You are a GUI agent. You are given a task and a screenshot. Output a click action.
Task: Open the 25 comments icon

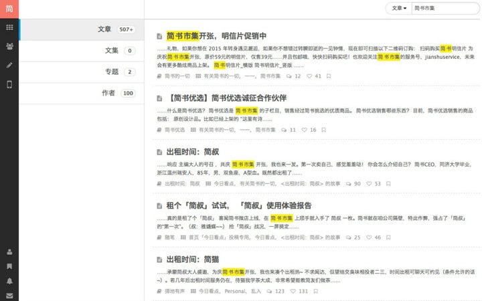pos(349,237)
